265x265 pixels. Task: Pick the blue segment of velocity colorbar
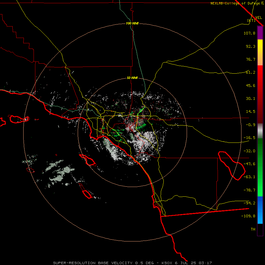click(260, 210)
